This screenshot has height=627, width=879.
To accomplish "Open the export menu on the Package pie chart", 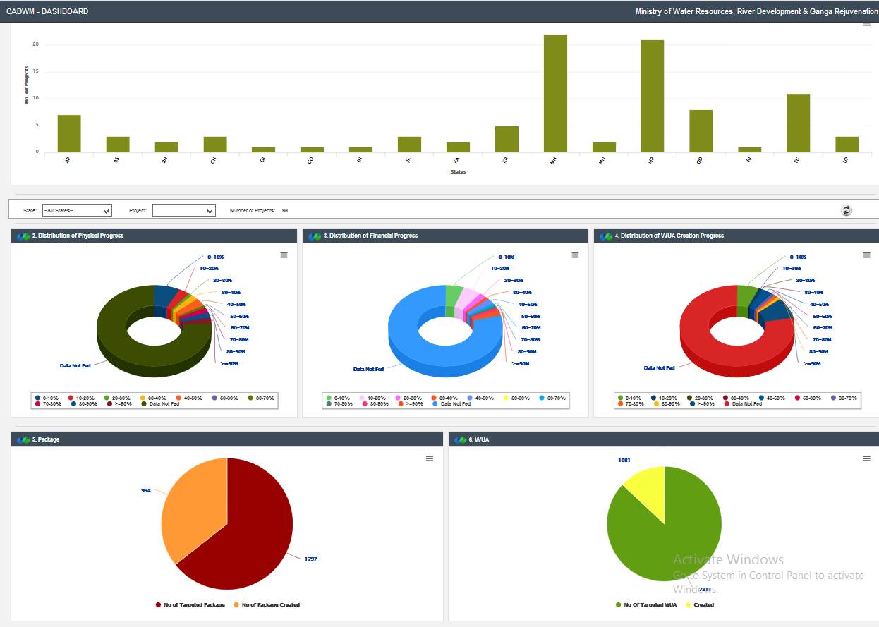I will [x=429, y=458].
